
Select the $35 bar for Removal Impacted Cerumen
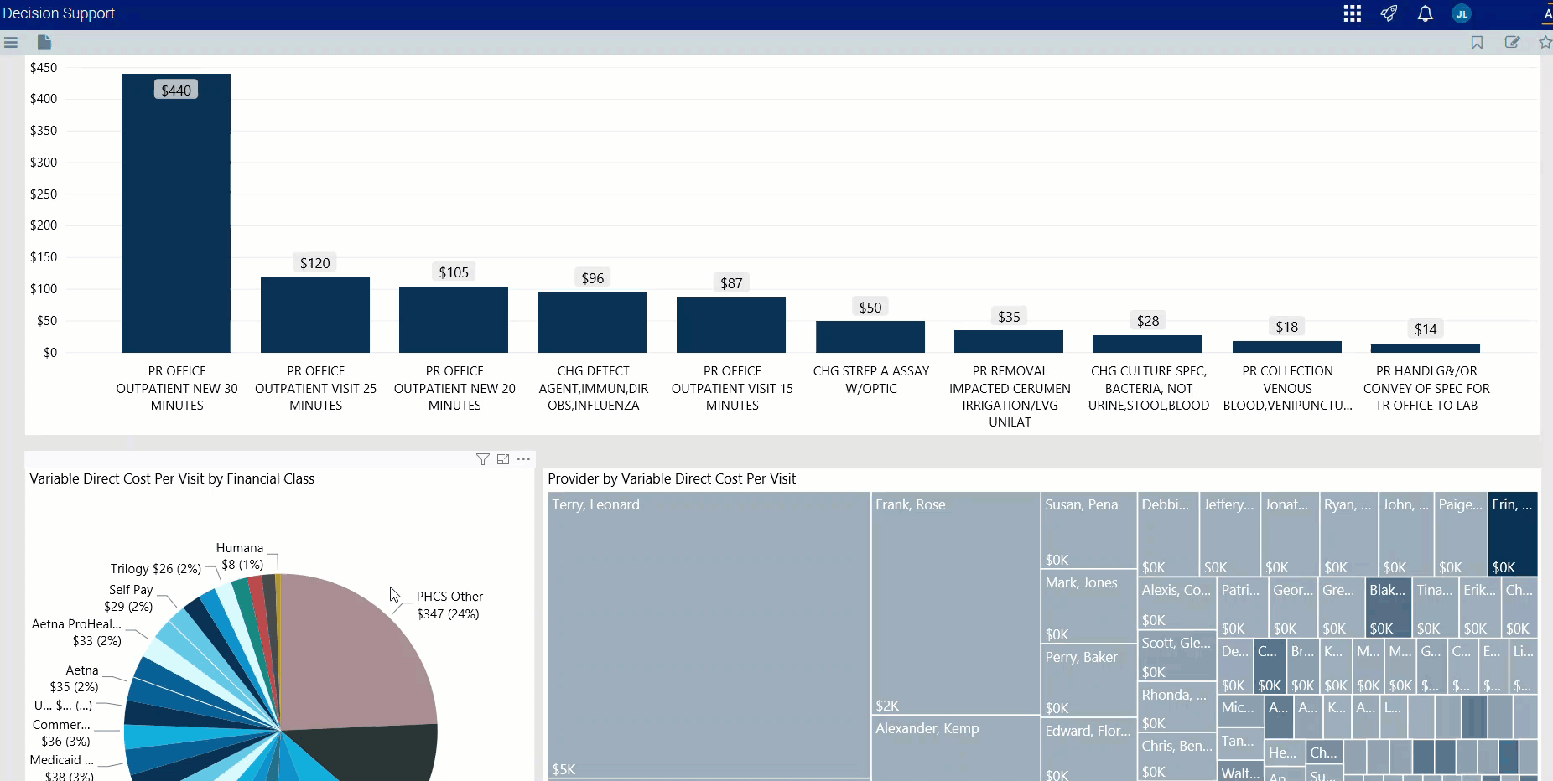[x=1009, y=341]
